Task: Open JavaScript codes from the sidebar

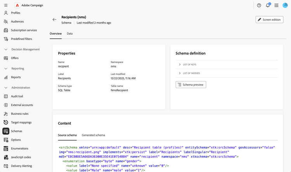Action: pyautogui.click(x=21, y=157)
